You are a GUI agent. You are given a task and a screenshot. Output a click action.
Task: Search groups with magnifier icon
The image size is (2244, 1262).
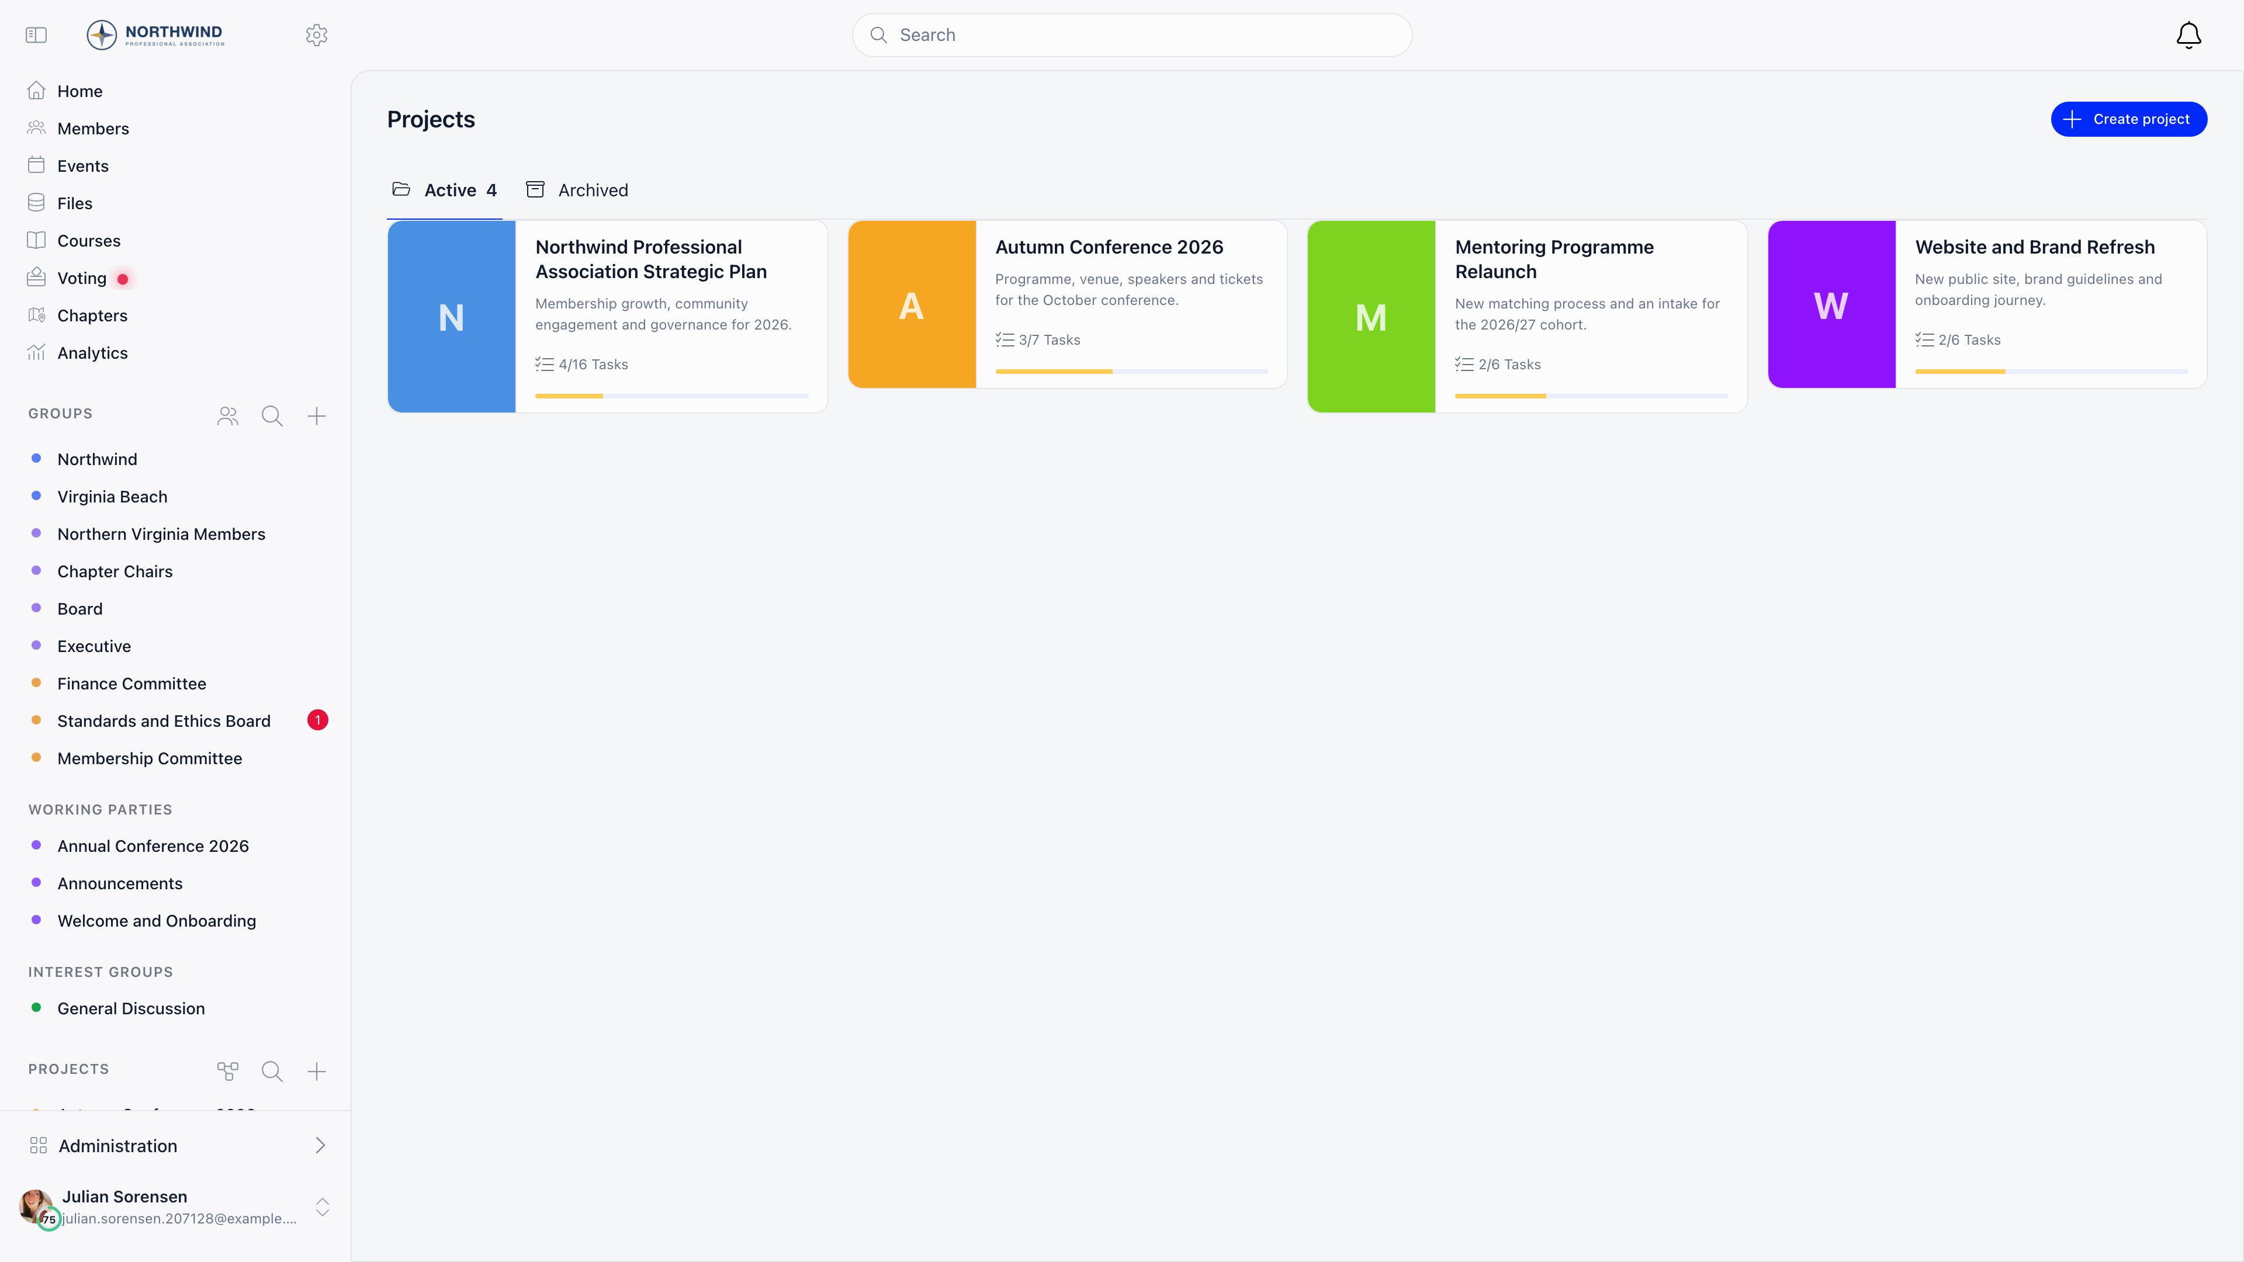[x=272, y=415]
